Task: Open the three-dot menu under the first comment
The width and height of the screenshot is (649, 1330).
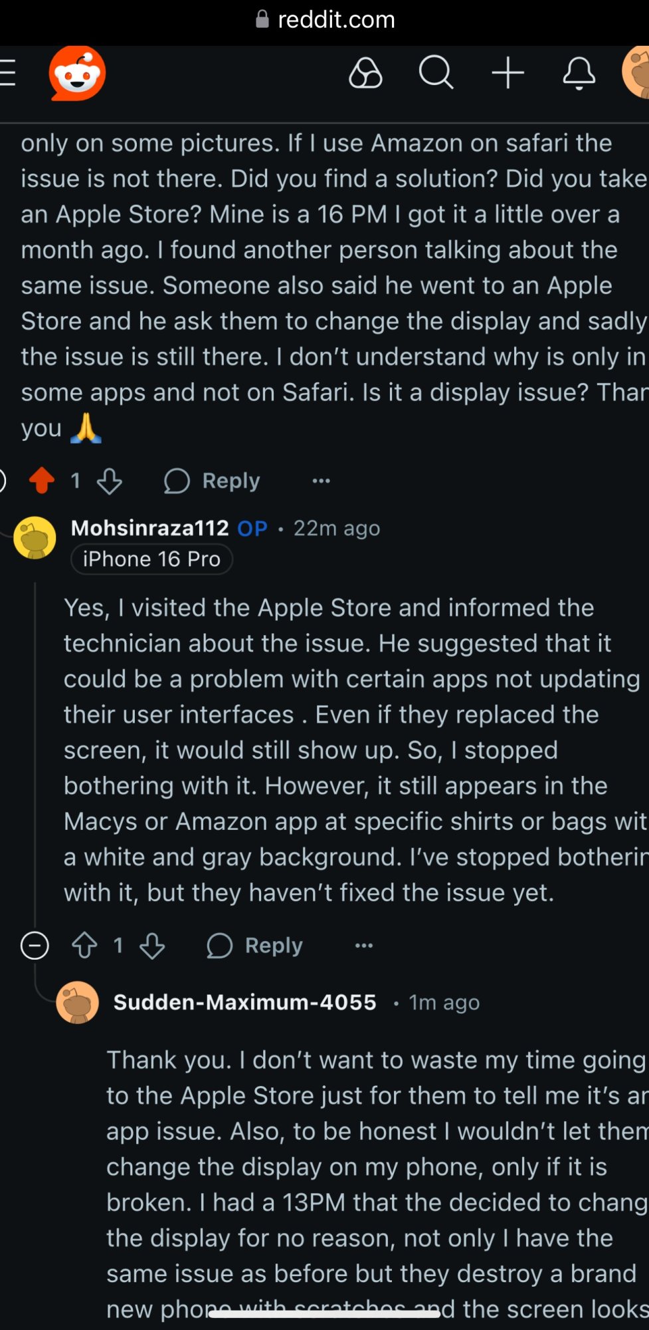Action: coord(321,481)
